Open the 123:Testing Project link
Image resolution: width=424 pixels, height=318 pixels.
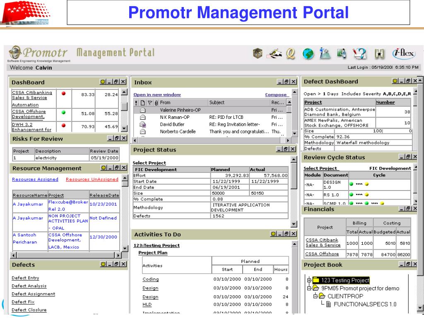pos(157,245)
